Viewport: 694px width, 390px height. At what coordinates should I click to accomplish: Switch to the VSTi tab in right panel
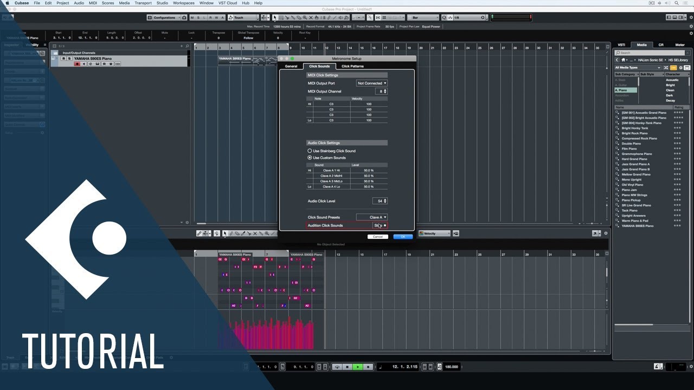[x=621, y=45]
